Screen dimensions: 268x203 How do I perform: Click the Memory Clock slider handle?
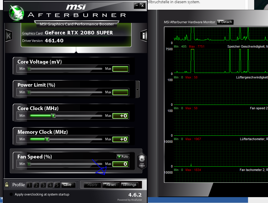[47, 139]
